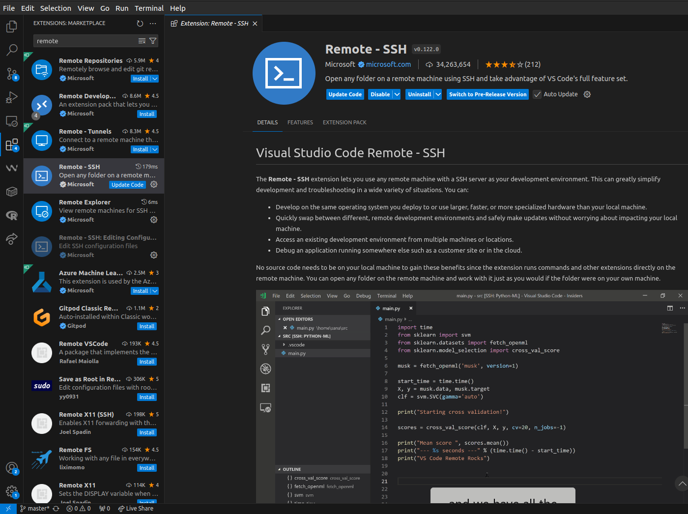
Task: Install Save as Root in Remote extension
Action: [x=147, y=397]
